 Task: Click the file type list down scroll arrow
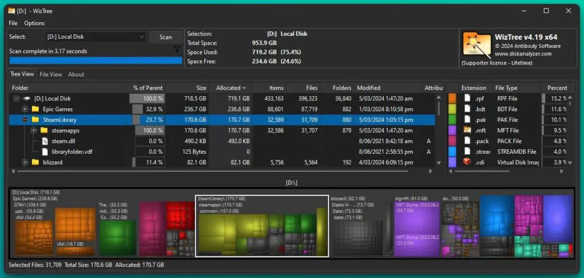570,162
